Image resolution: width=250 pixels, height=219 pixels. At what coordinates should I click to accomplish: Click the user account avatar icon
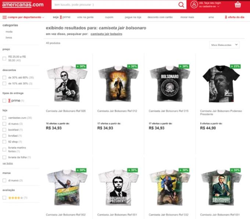194,5
